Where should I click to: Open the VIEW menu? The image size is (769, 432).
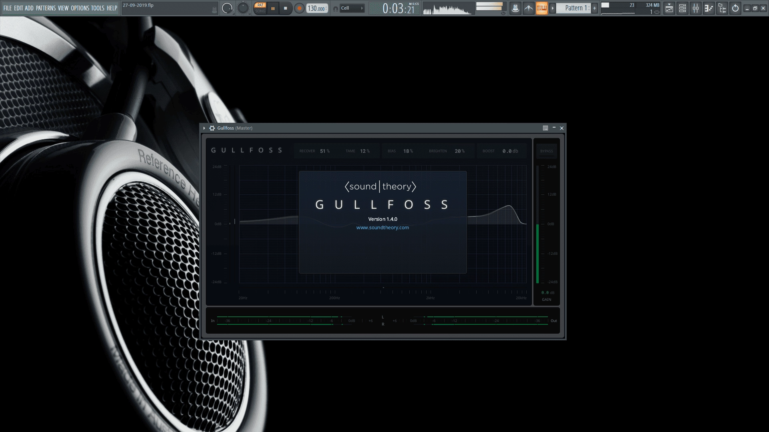(63, 8)
